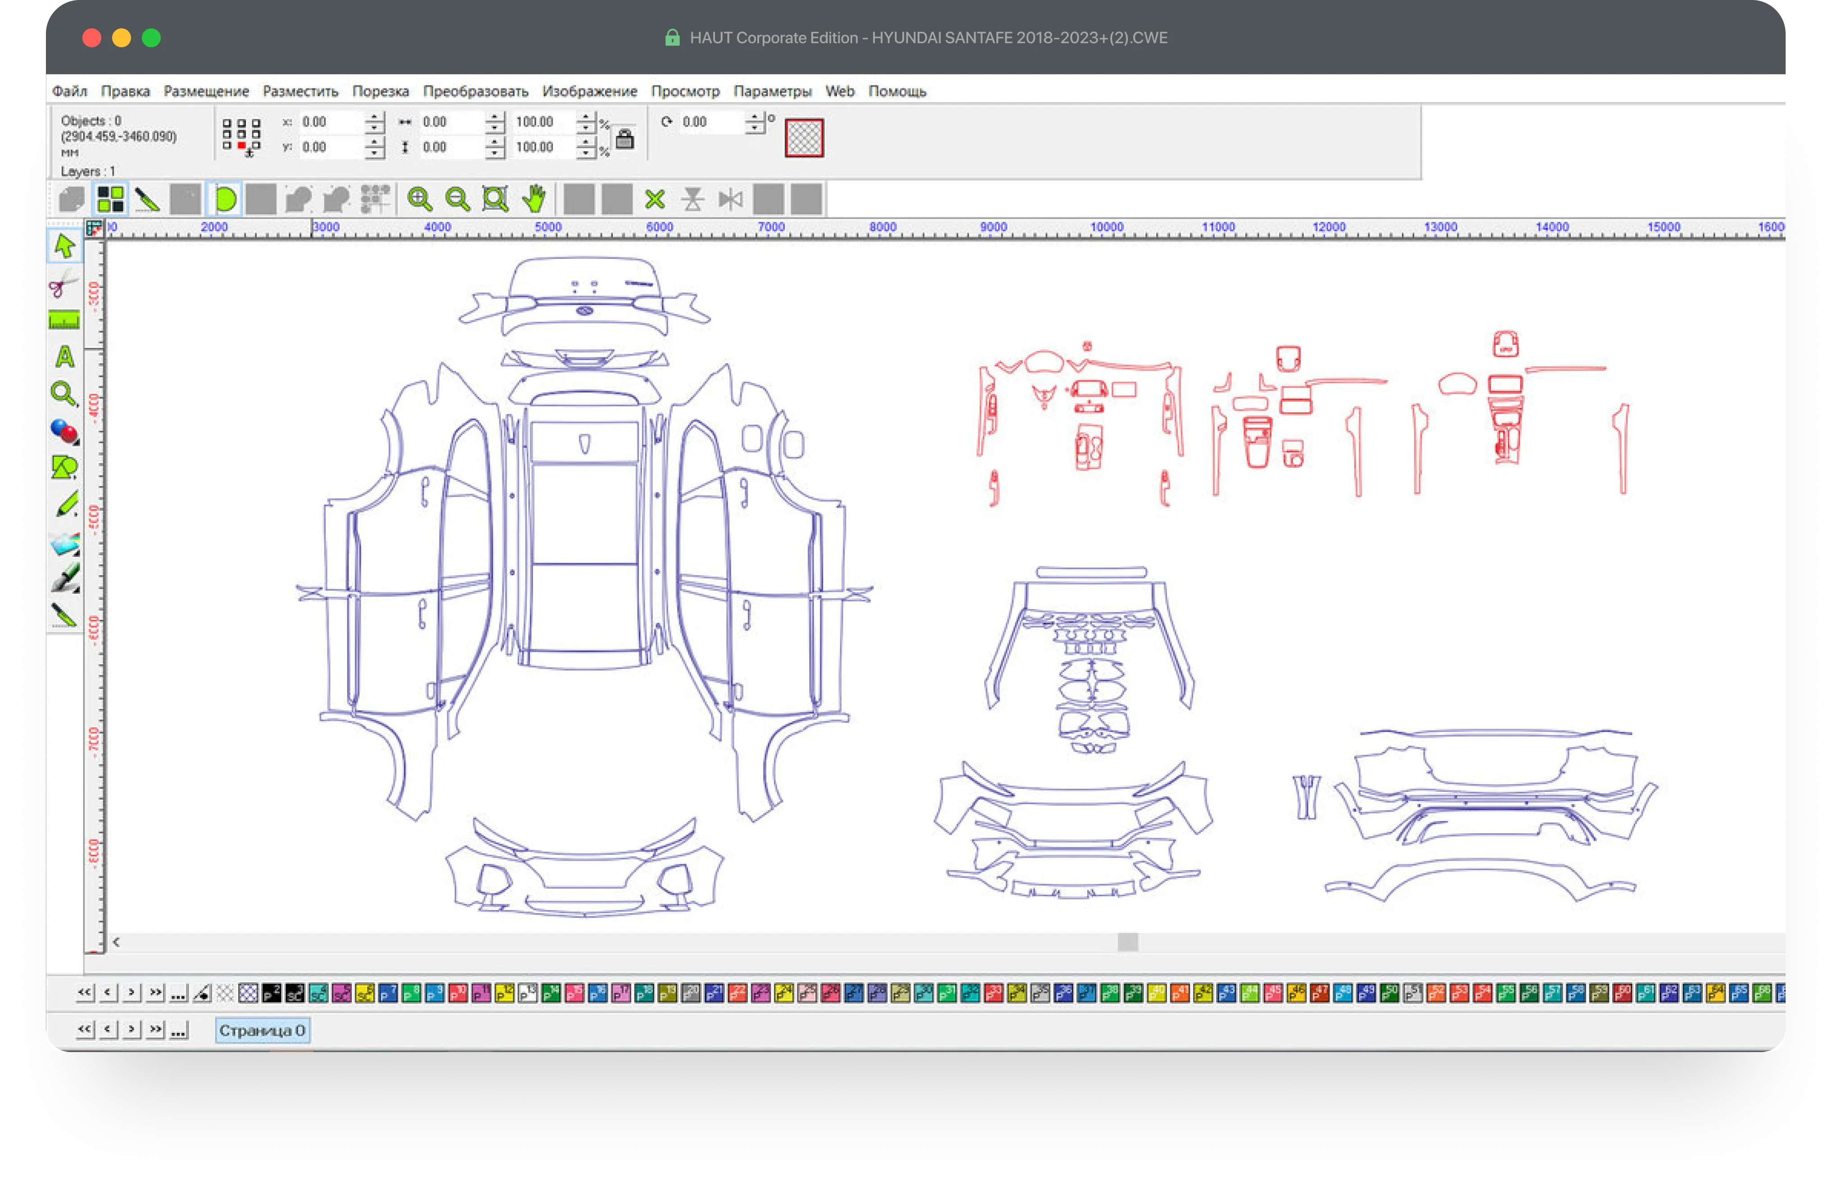The height and width of the screenshot is (1183, 1841).
Task: Switch to the Страница 0 page tab
Action: [262, 1031]
